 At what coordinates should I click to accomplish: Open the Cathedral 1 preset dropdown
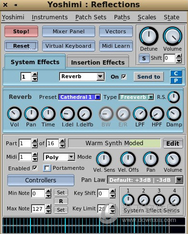tap(80, 97)
